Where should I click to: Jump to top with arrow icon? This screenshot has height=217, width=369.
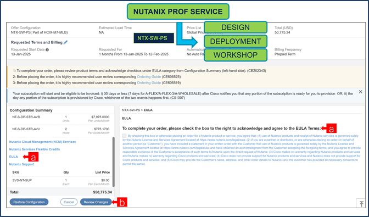pos(361,204)
